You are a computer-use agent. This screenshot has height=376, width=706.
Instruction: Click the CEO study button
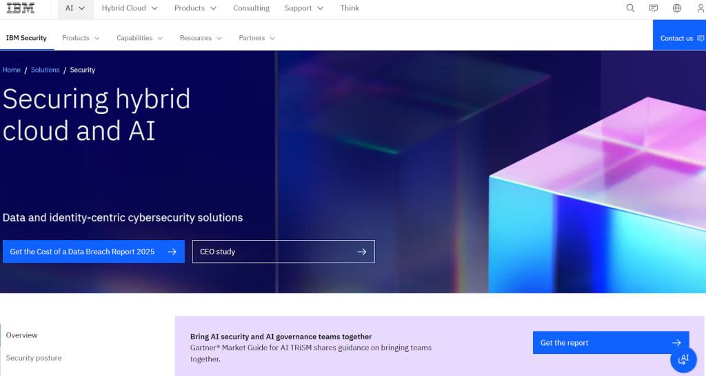click(283, 252)
